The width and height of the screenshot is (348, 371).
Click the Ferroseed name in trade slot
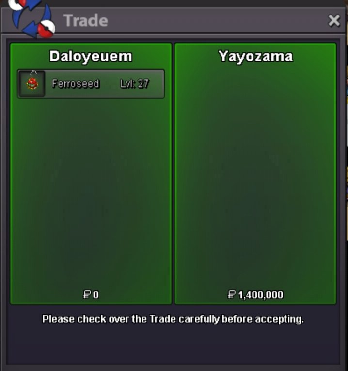pos(76,84)
